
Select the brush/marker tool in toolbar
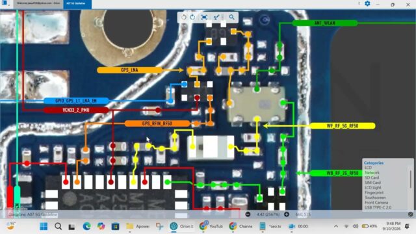point(216,18)
